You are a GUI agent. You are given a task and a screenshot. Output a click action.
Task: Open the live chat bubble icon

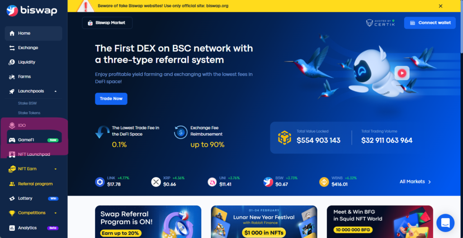coord(445,223)
